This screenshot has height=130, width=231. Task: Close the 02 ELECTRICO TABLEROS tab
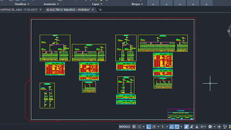click(93, 9)
